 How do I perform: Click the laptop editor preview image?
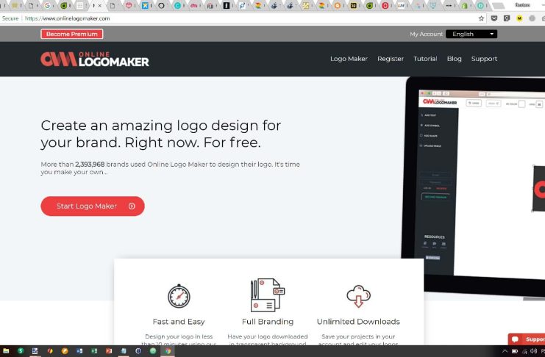[x=474, y=187]
